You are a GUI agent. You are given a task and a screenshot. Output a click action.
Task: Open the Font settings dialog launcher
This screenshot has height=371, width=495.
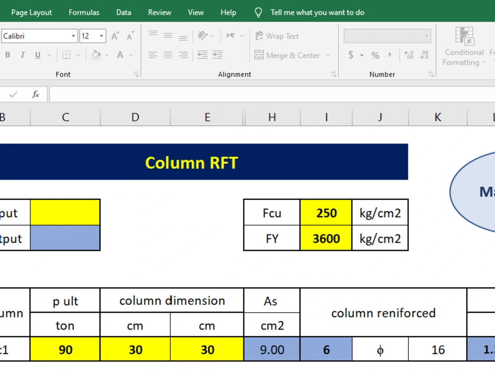(x=136, y=74)
